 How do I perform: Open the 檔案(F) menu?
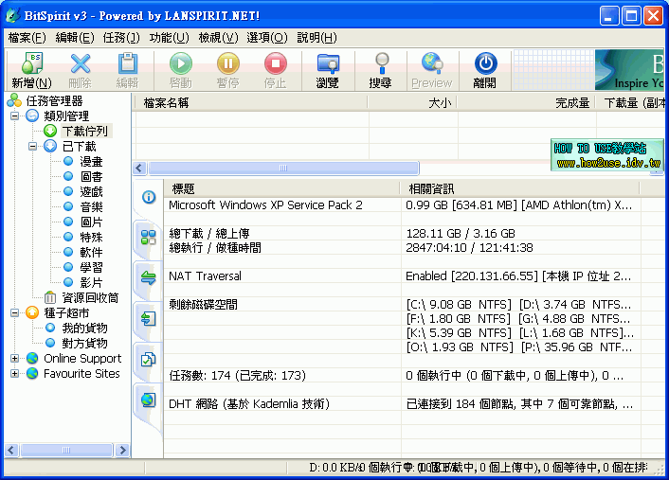27,38
